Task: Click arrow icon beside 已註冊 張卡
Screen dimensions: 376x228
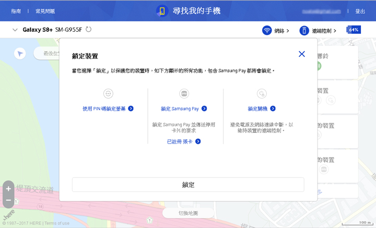Action: (198, 141)
